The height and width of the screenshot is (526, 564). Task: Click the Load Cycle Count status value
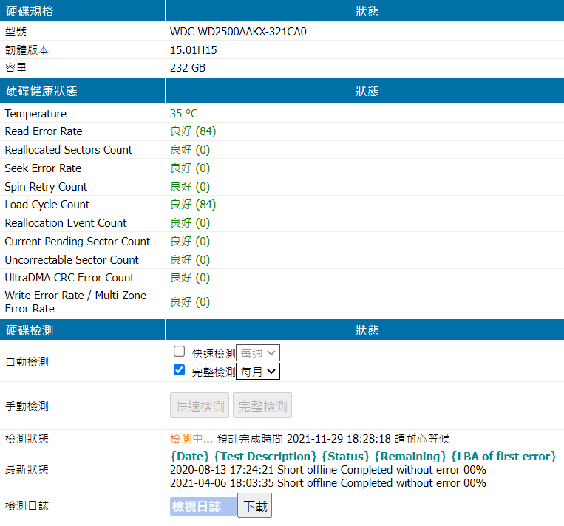(x=193, y=205)
